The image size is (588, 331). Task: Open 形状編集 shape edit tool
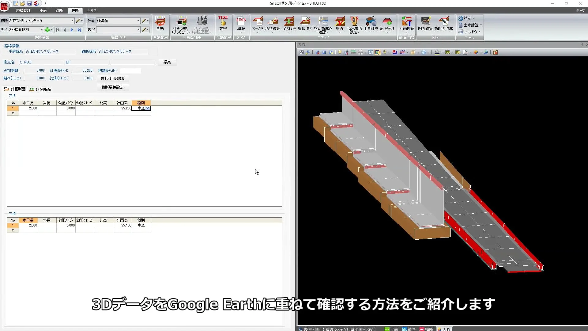[x=273, y=24]
